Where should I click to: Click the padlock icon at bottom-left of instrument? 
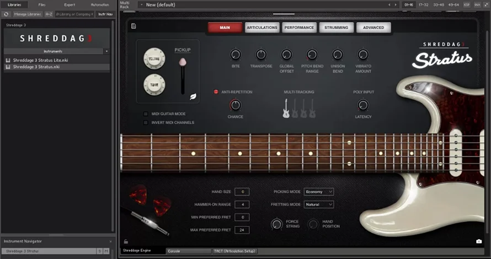(126, 241)
